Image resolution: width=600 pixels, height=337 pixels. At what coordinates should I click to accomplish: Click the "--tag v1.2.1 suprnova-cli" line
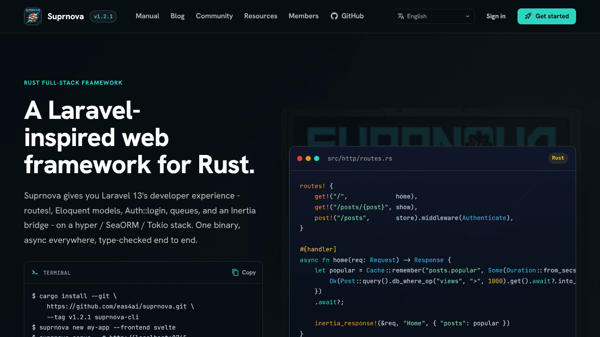(x=93, y=317)
